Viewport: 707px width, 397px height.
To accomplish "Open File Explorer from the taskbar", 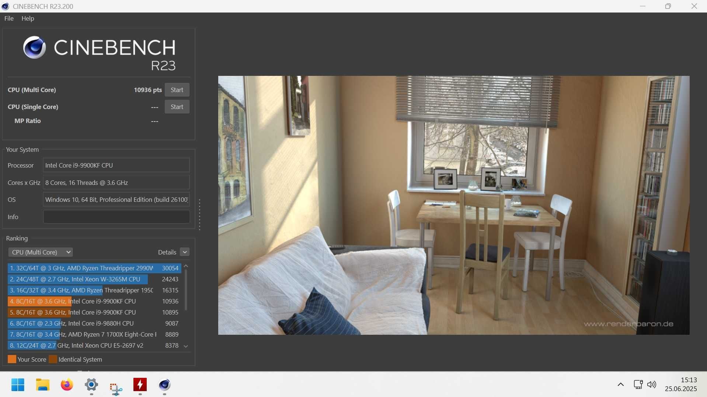I will click(x=43, y=385).
